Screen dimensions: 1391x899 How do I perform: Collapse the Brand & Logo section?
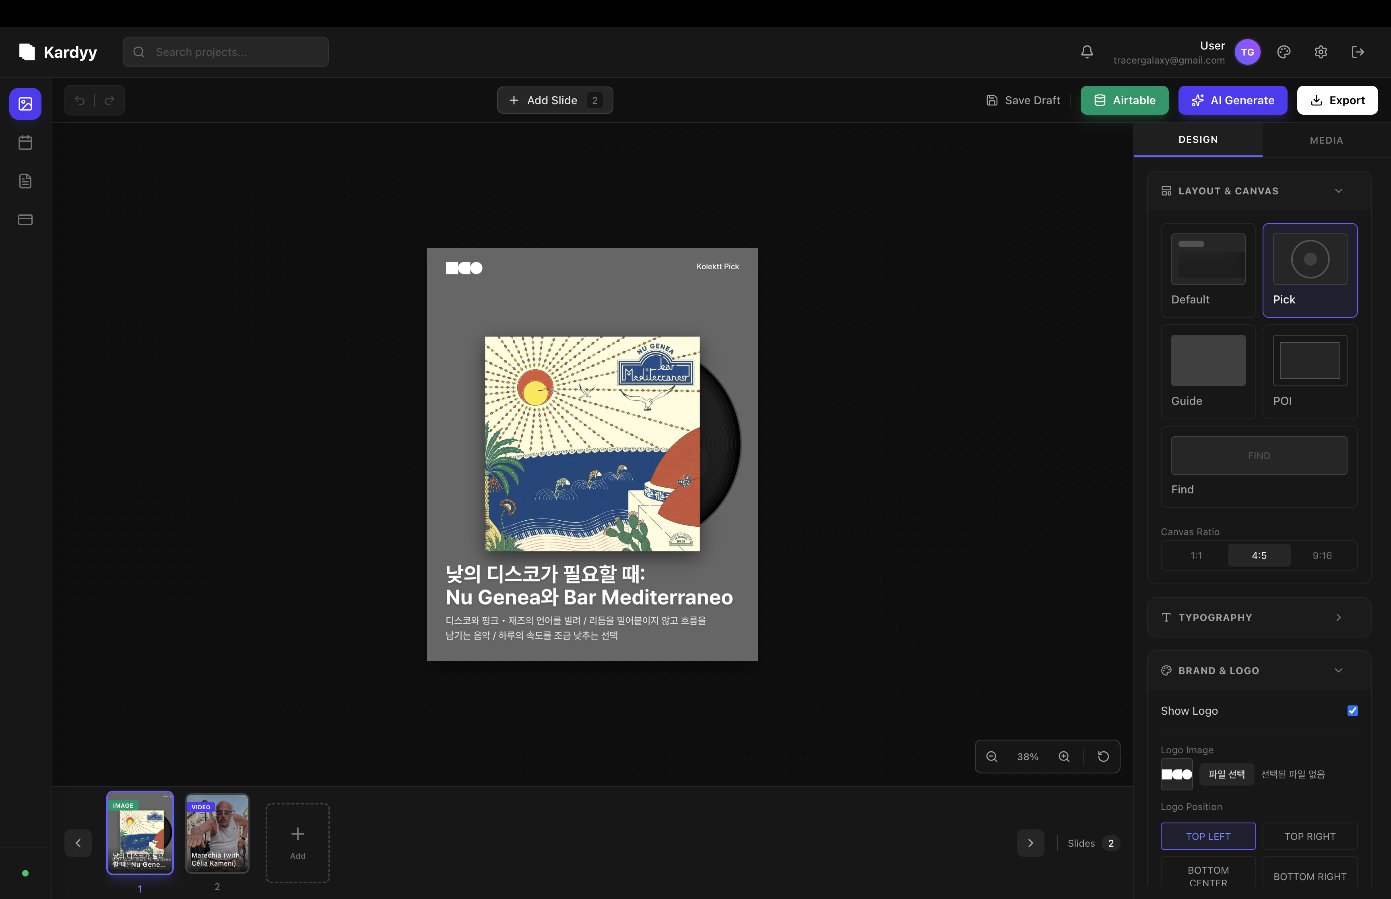1338,670
